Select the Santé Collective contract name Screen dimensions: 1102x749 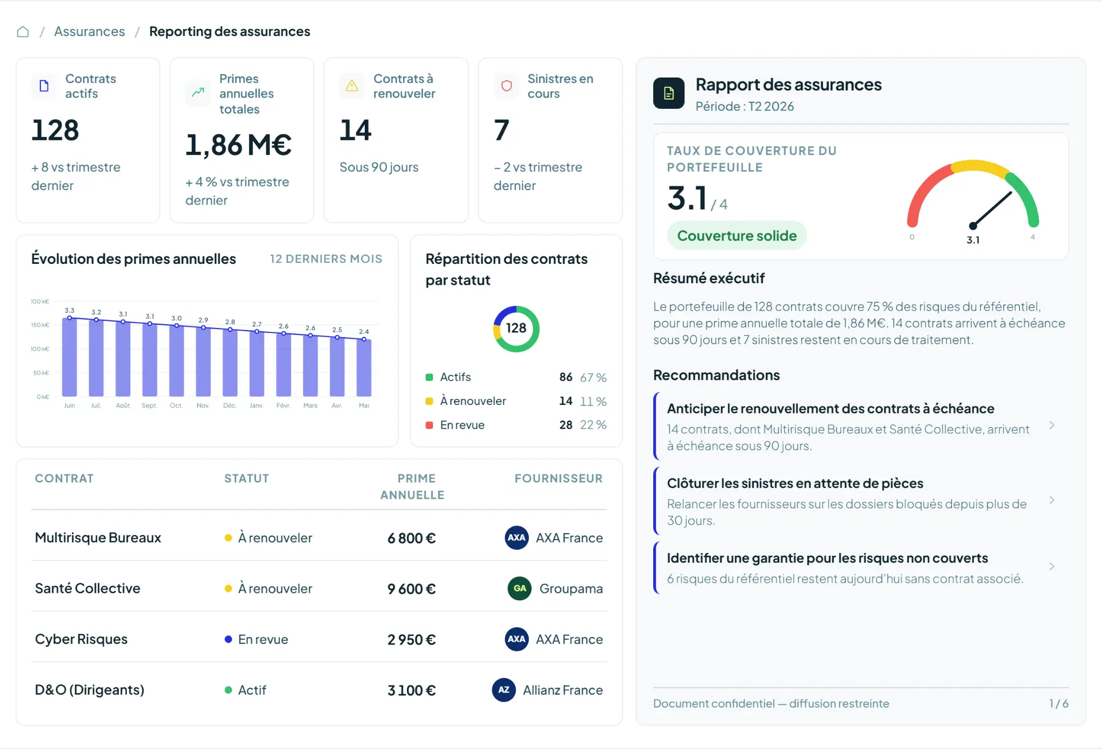click(88, 588)
